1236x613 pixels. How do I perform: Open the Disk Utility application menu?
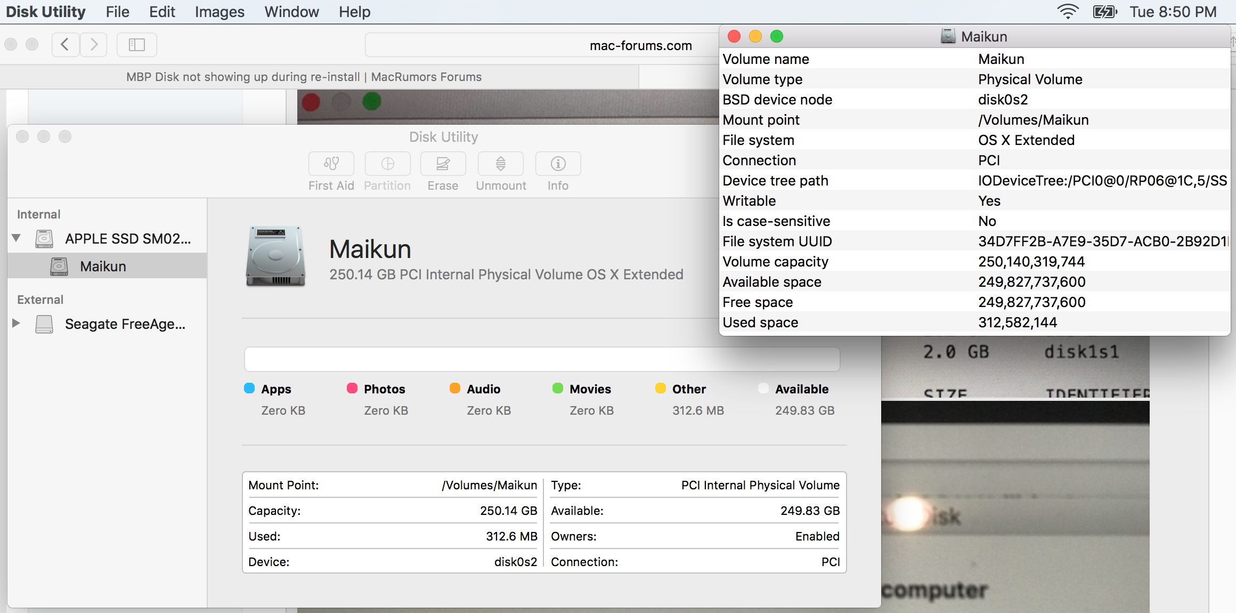(x=46, y=12)
